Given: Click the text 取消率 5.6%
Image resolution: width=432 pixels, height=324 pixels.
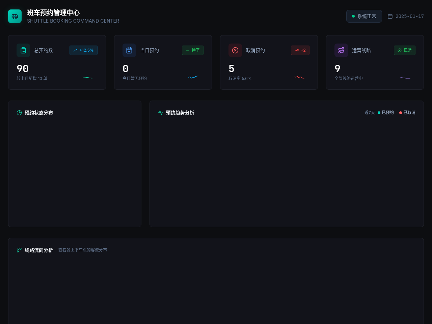Looking at the screenshot, I should [x=240, y=78].
